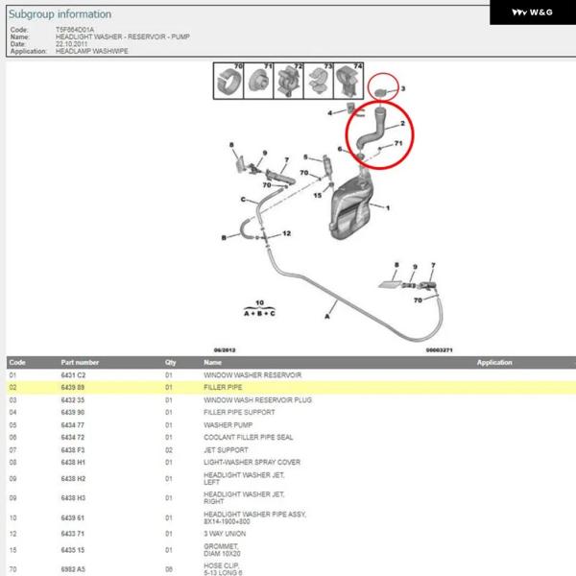Open part number 6431 C2
Viewport: 576px width, 576px height.
coord(73,374)
